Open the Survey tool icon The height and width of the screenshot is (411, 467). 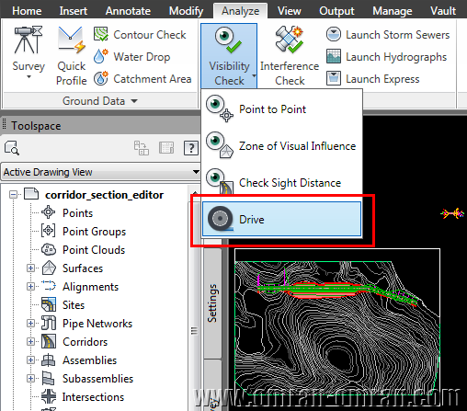[28, 40]
